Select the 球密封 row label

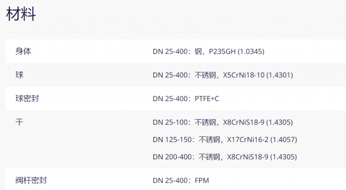coord(27,98)
